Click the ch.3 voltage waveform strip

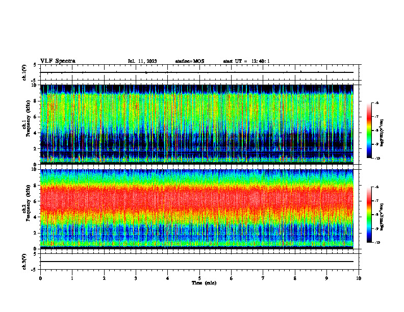click(x=197, y=262)
